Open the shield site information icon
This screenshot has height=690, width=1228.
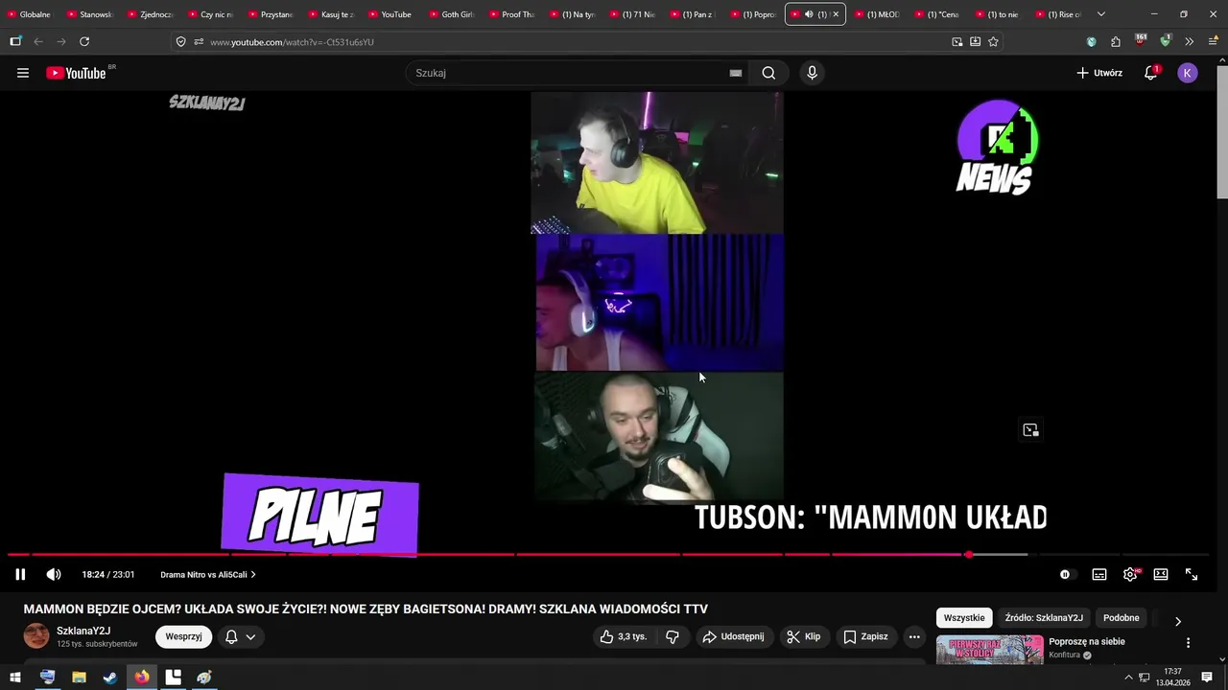[x=180, y=42]
